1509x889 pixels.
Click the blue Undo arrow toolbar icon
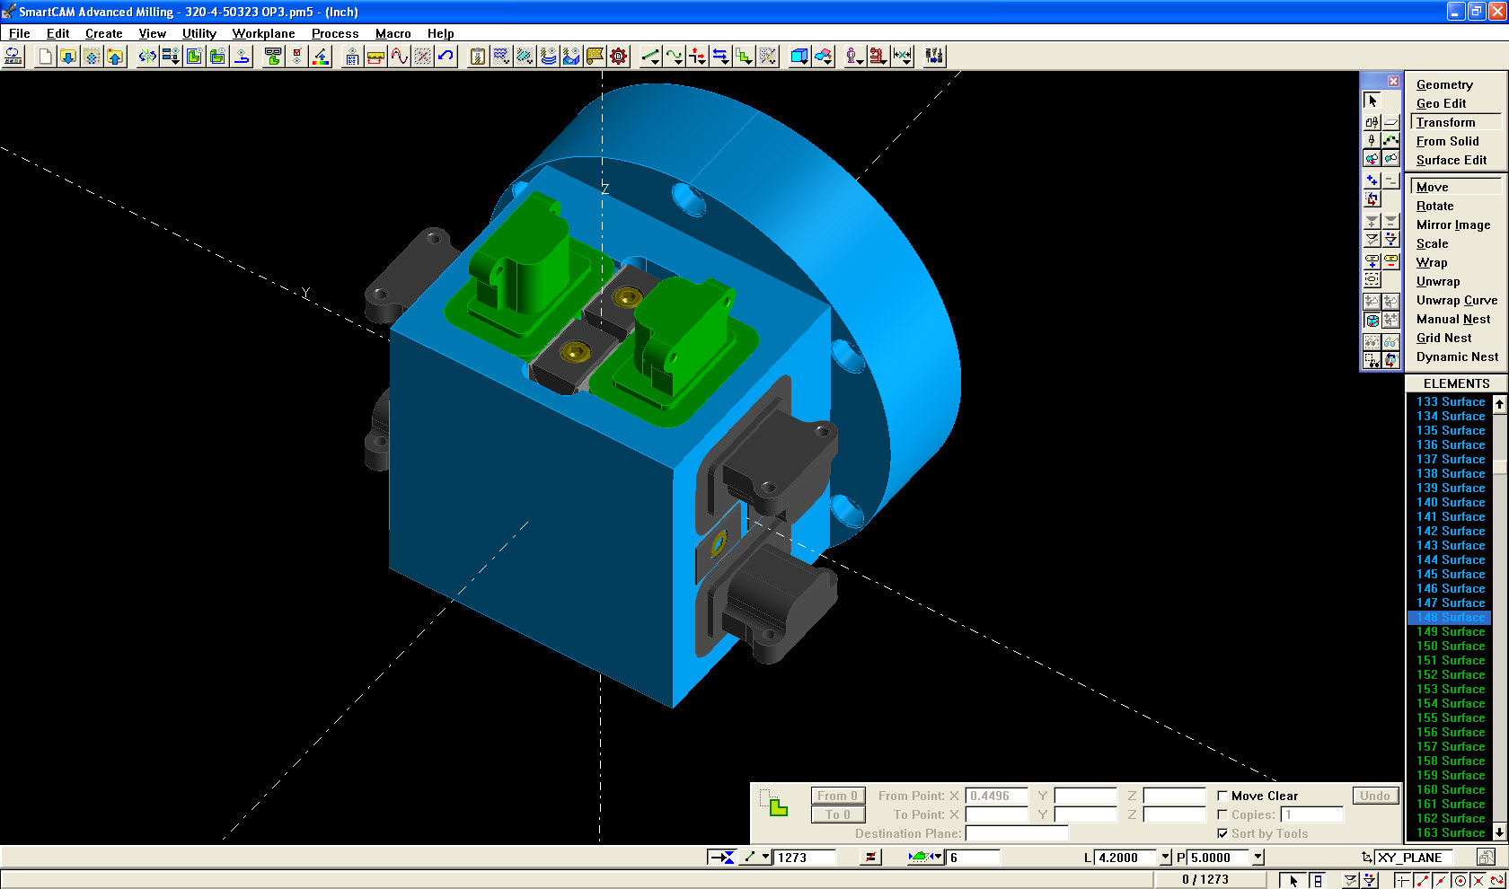pyautogui.click(x=446, y=57)
